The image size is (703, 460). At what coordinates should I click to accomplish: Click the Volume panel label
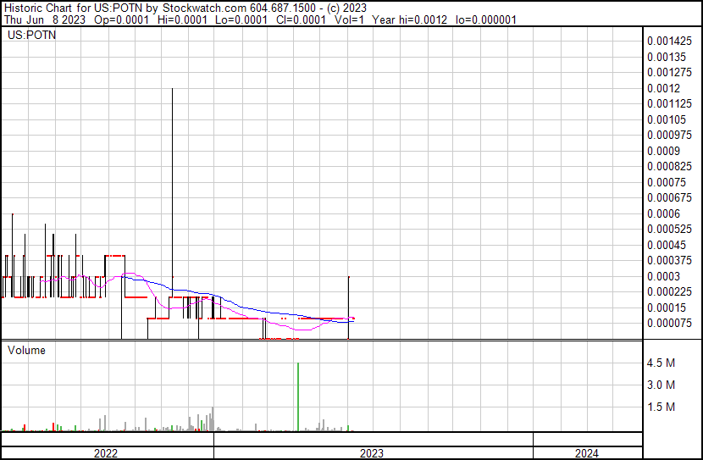click(26, 350)
